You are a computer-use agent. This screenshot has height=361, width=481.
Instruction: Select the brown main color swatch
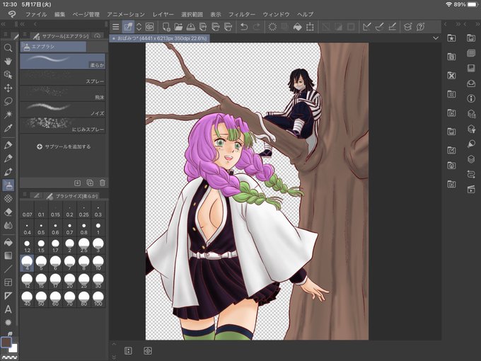click(x=6, y=342)
